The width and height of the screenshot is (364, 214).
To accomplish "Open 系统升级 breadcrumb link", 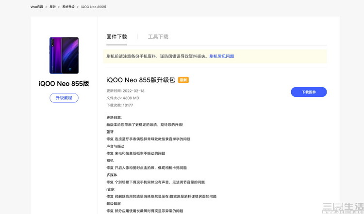I will tap(68, 7).
